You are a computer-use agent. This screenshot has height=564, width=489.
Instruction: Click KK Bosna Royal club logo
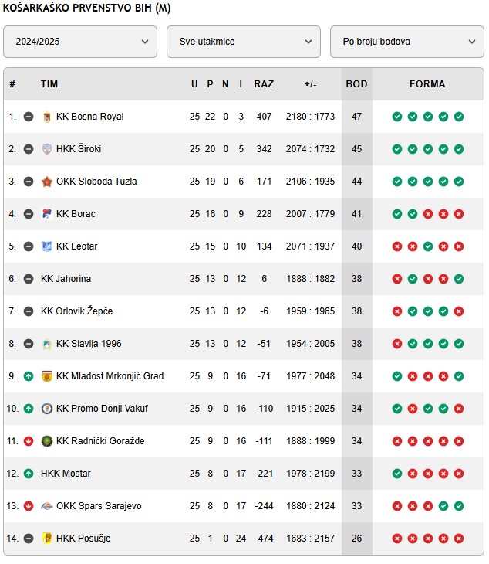click(47, 117)
